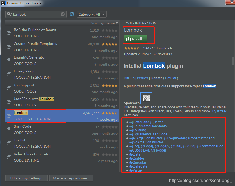Click the IntelliJ icon in title bar
The height and width of the screenshot is (186, 235).
[3, 3]
